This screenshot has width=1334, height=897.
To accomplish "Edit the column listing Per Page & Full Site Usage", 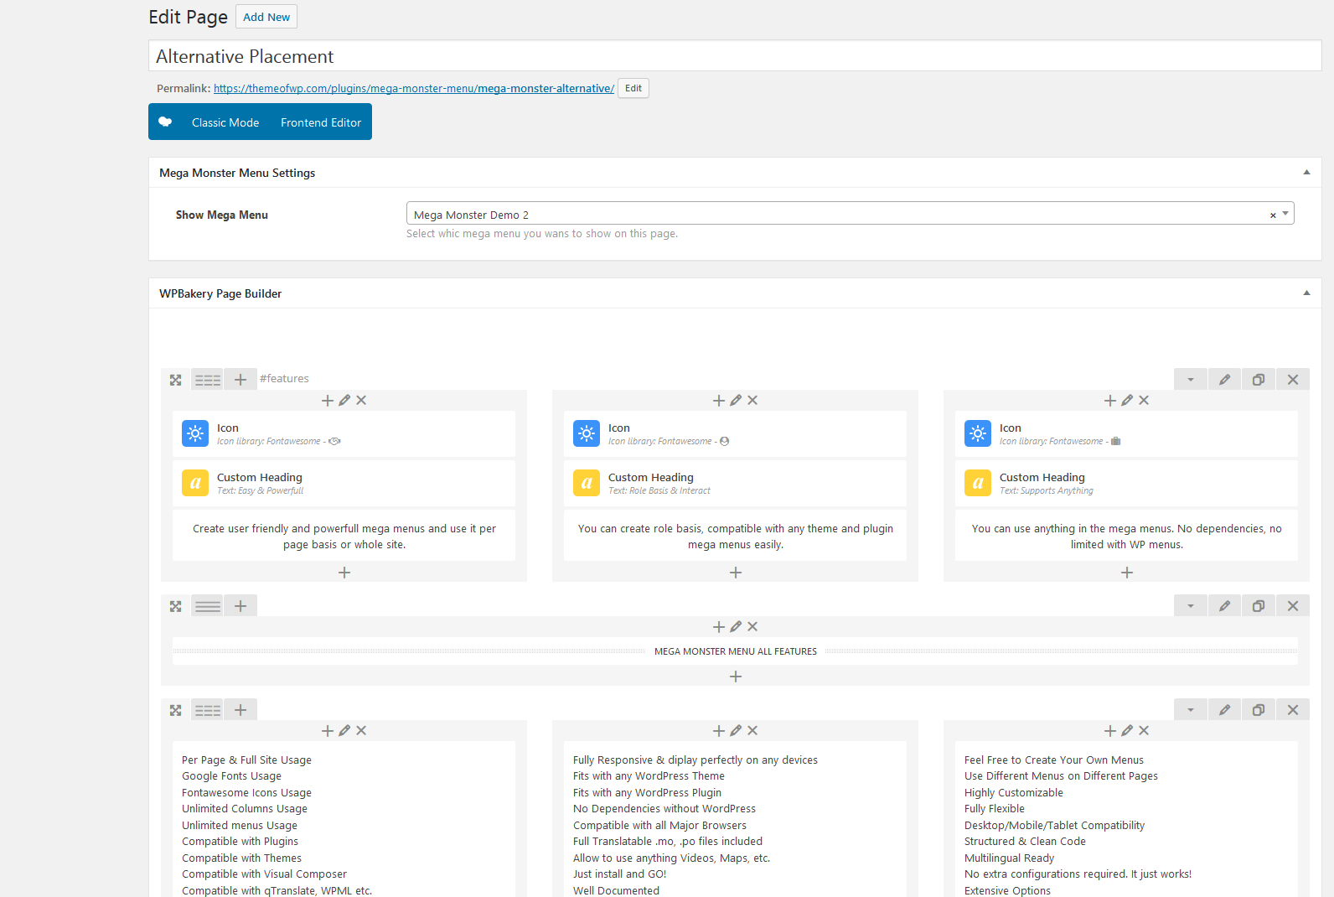I will pos(344,731).
